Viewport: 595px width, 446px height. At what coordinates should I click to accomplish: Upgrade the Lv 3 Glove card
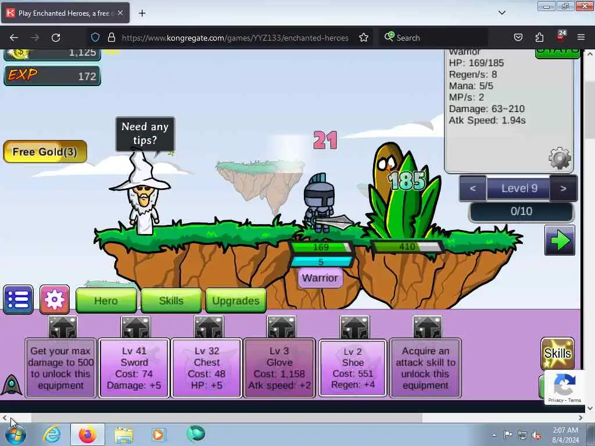point(279,368)
